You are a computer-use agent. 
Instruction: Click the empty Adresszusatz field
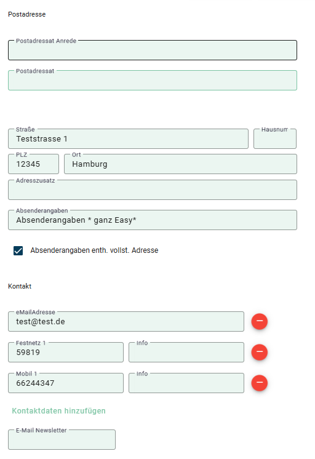153,190
